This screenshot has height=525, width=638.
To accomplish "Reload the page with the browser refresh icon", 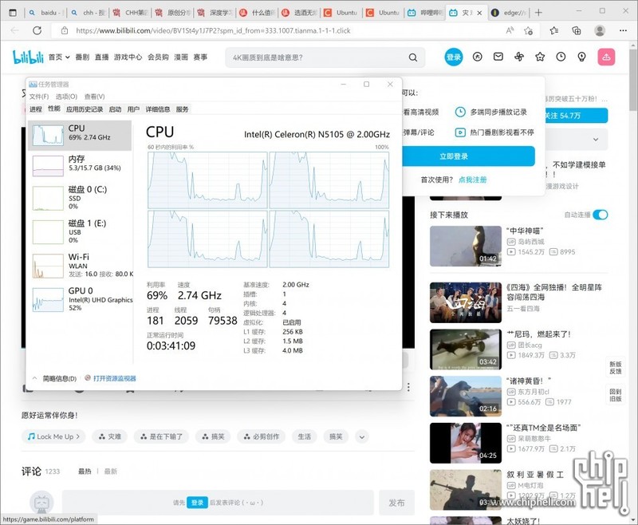I will coord(37,30).
